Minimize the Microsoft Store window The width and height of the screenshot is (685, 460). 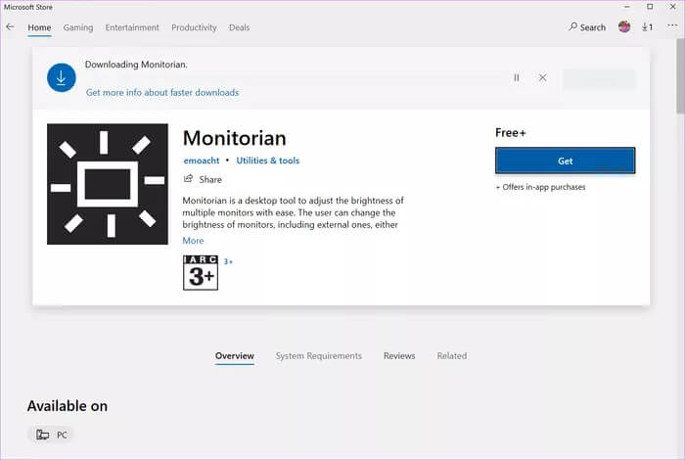627,7
